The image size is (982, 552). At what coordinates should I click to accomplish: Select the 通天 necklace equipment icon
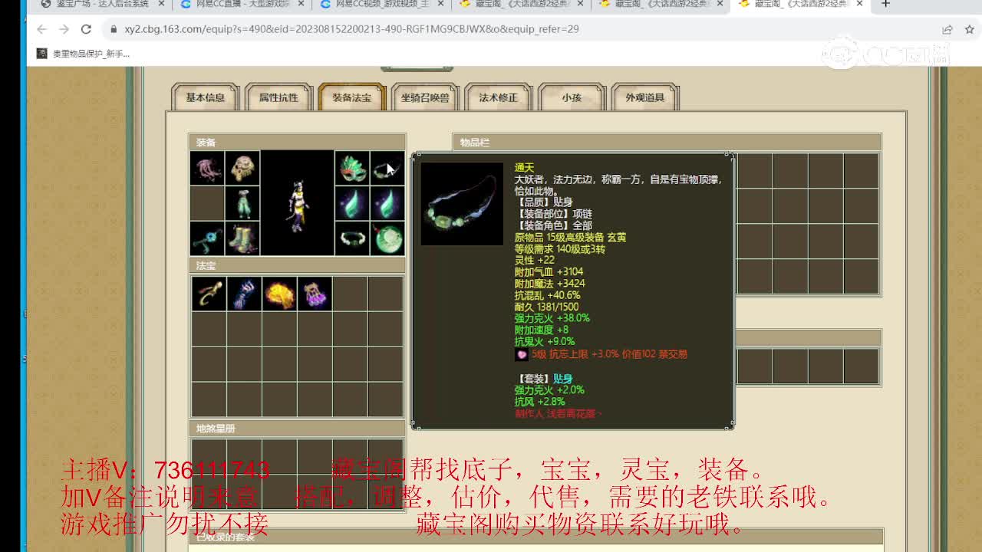tap(387, 168)
